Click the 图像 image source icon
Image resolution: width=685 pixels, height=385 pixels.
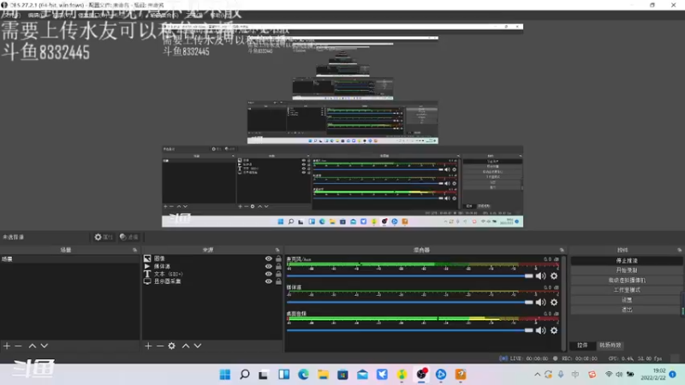pos(147,258)
